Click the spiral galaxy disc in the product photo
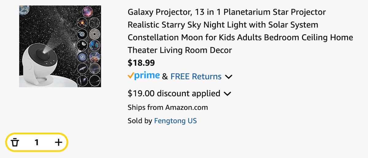This screenshot has width=368, height=158. pos(82,57)
